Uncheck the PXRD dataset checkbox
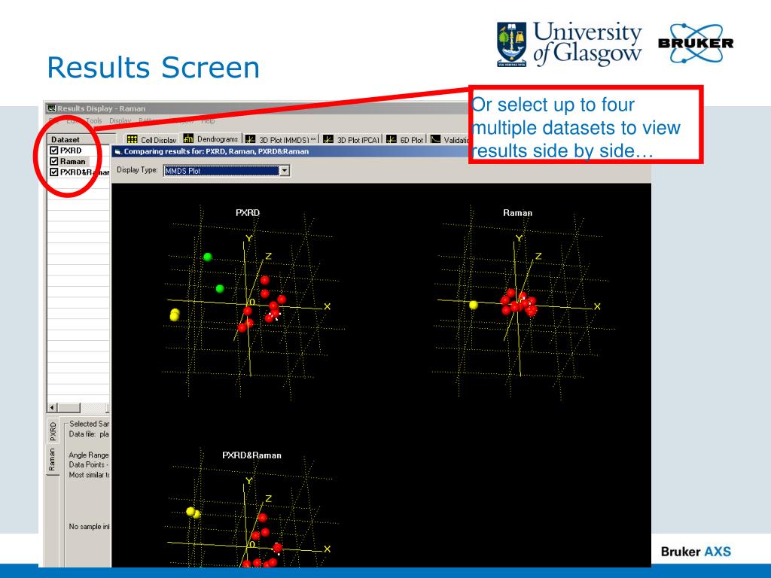 [x=54, y=151]
